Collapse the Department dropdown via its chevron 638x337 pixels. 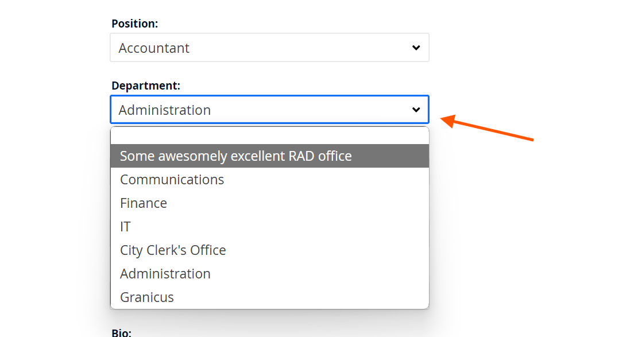coord(416,110)
